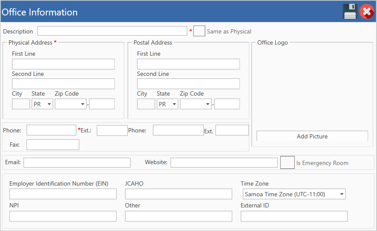Click the Email field
The image size is (377, 231).
(x=77, y=163)
